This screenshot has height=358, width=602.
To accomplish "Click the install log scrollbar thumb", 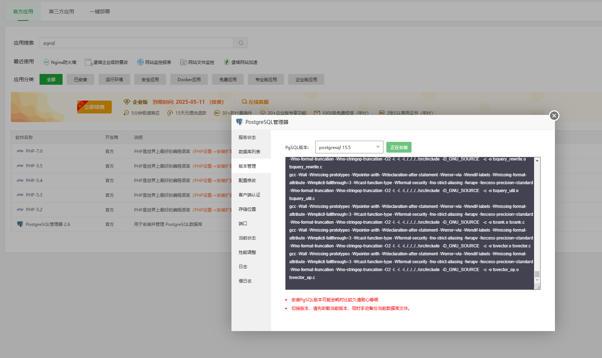I will click(x=537, y=274).
